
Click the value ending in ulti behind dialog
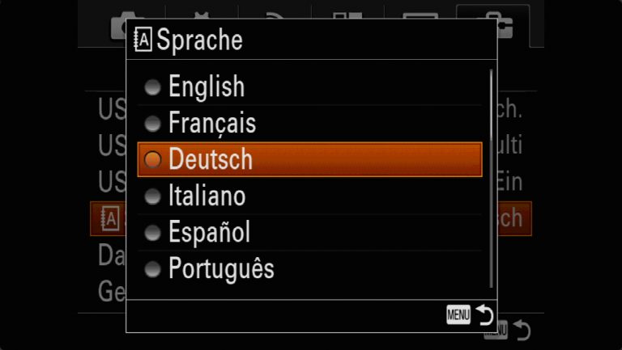click(509, 145)
